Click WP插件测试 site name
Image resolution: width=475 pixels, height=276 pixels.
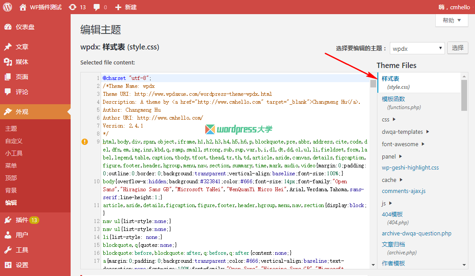point(46,7)
